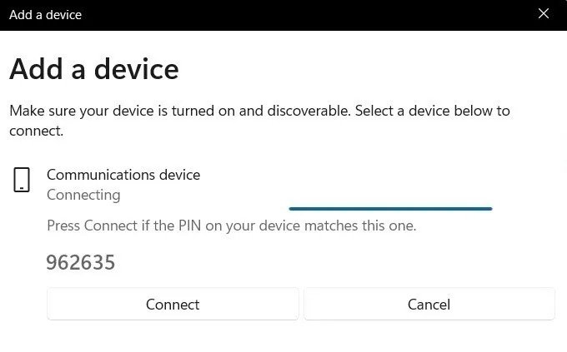567x352 pixels.
Task: Click the phone device icon
Action: [22, 180]
